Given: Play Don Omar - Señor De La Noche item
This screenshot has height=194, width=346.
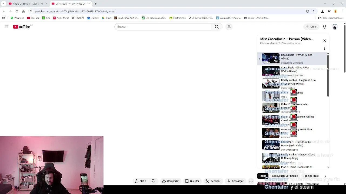Looking at the screenshot, I should coord(292,145).
